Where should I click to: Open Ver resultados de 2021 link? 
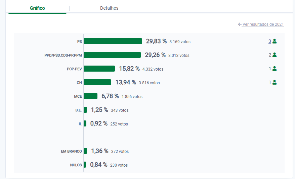pyautogui.click(x=263, y=24)
